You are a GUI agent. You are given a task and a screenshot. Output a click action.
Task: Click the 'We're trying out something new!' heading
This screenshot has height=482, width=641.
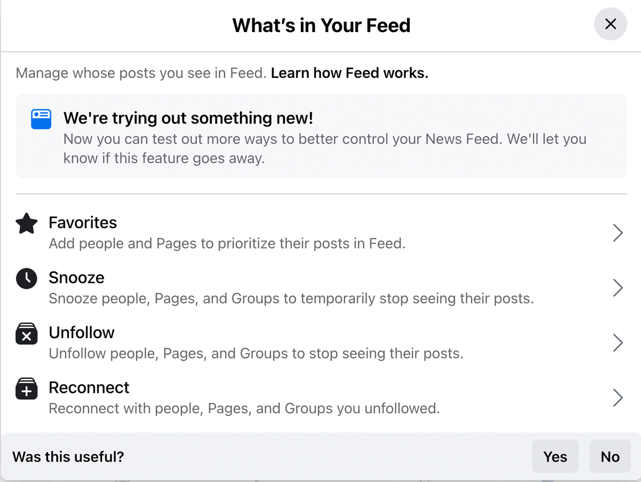pyautogui.click(x=188, y=118)
